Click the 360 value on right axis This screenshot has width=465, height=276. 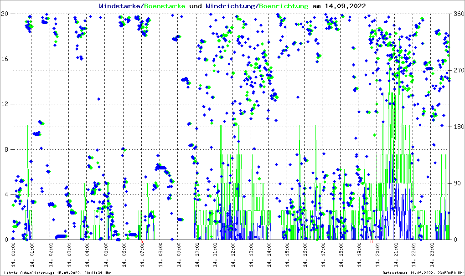(458, 14)
